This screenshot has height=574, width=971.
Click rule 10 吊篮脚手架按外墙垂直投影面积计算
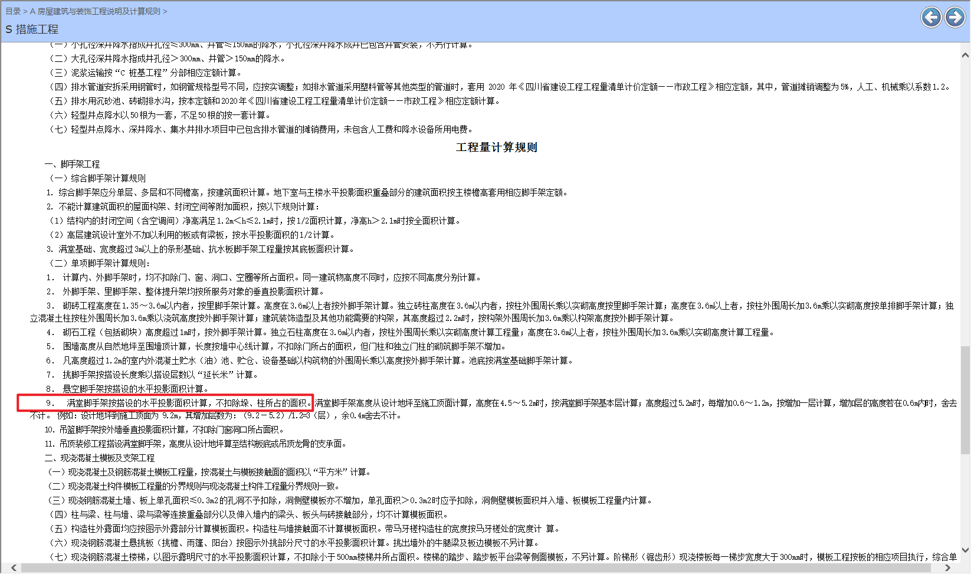164,429
